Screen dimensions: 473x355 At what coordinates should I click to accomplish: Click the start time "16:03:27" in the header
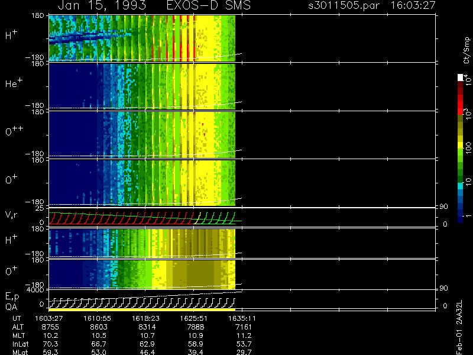point(413,5)
